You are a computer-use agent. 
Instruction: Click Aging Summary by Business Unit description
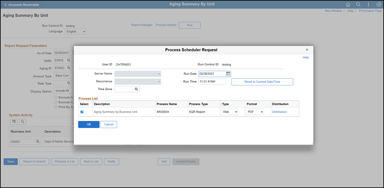click(116, 112)
